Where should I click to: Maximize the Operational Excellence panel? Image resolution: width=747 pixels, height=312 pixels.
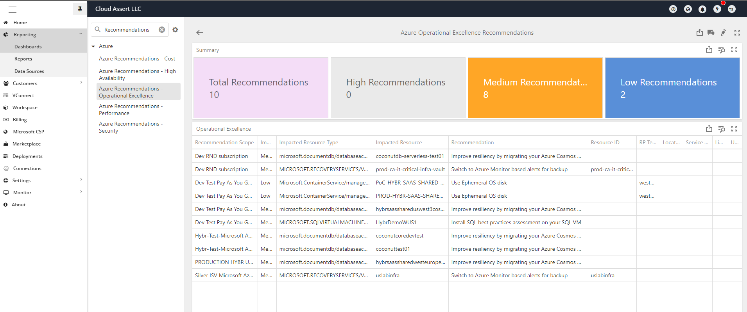coord(734,129)
